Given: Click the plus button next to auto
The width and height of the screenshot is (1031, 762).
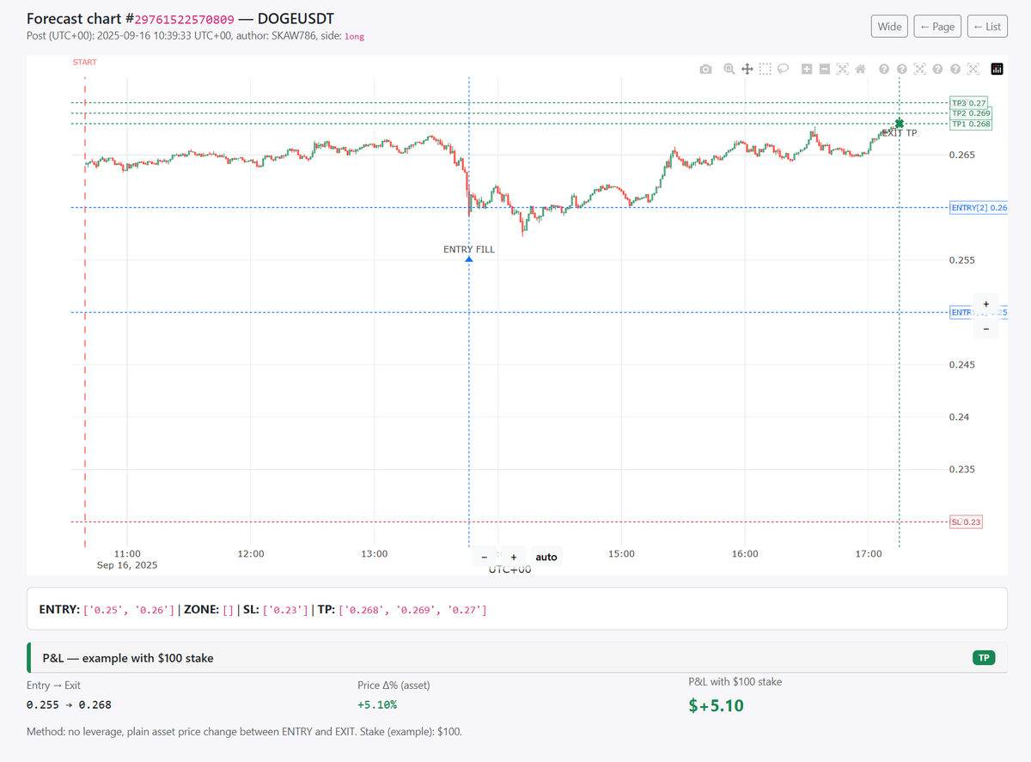Looking at the screenshot, I should point(514,557).
